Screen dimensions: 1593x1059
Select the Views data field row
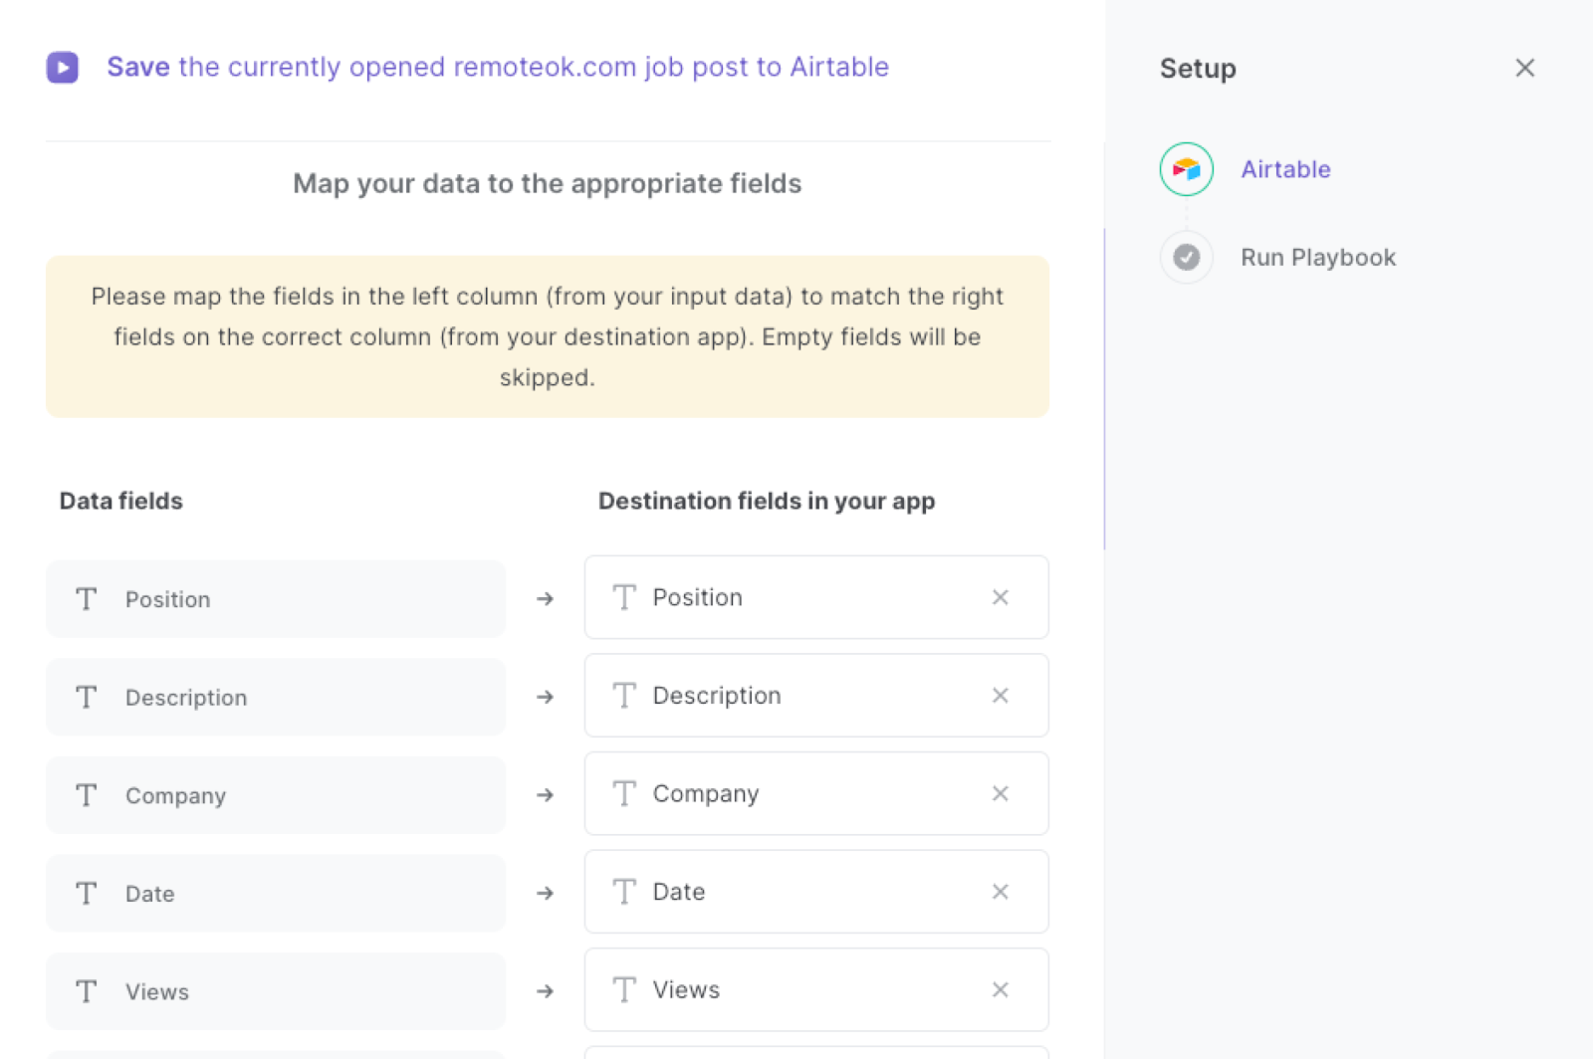coord(276,991)
